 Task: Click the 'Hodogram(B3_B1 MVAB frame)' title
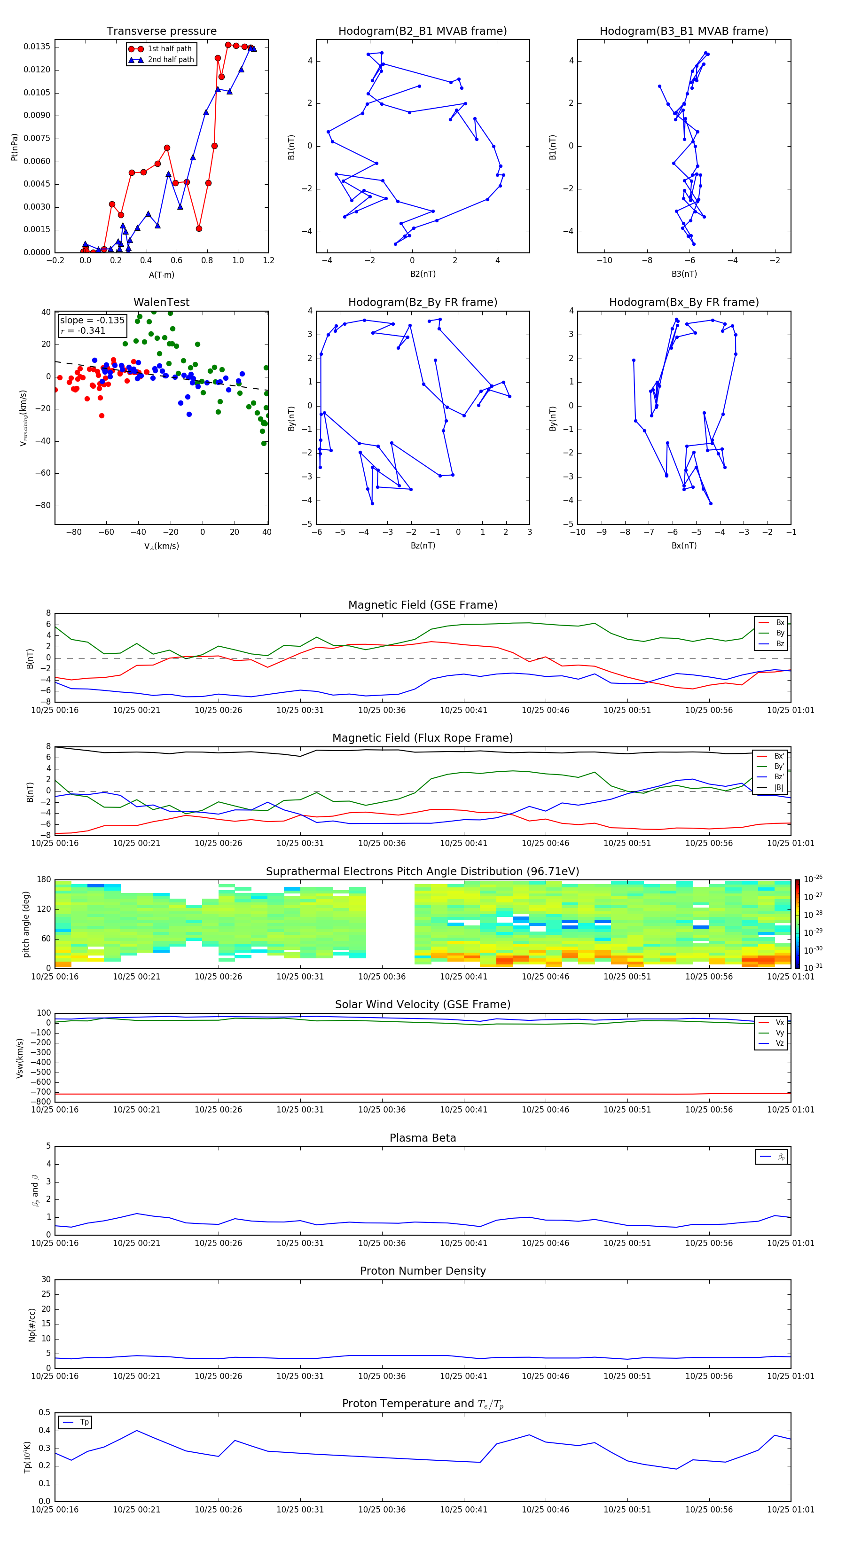click(684, 31)
